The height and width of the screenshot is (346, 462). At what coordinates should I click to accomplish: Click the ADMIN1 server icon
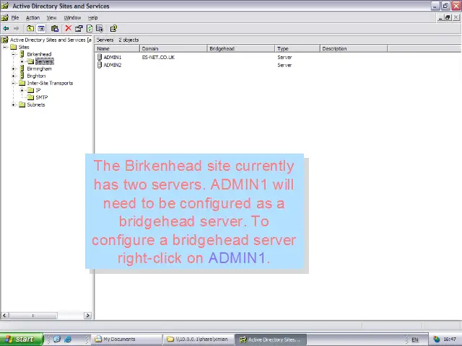tap(100, 57)
